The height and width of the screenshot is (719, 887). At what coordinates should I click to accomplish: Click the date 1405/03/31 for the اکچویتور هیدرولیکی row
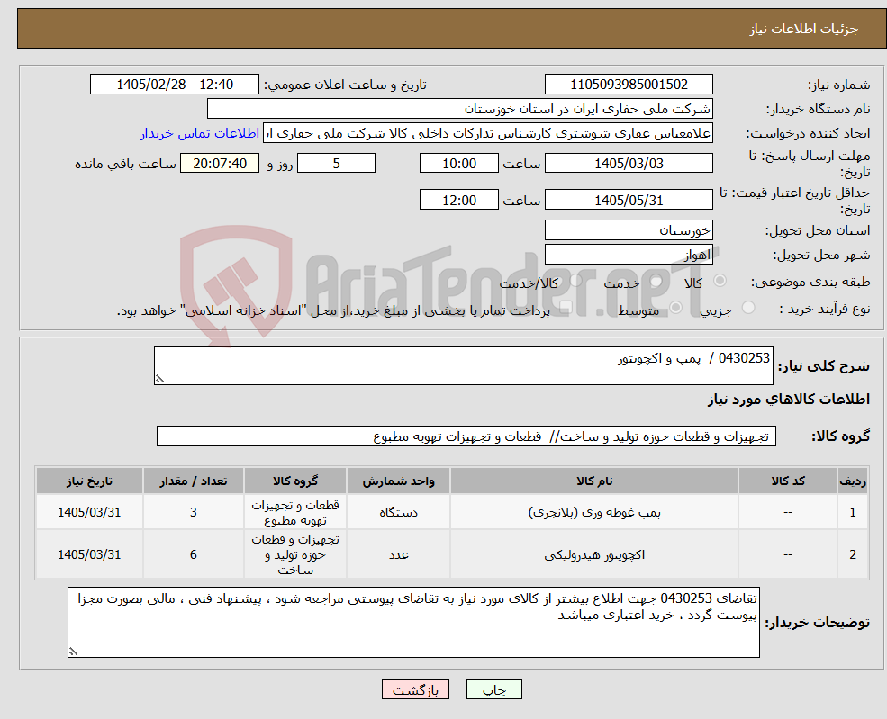click(x=89, y=554)
